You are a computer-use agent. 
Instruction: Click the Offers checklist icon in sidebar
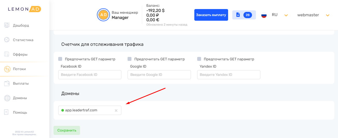pyautogui.click(x=7, y=54)
